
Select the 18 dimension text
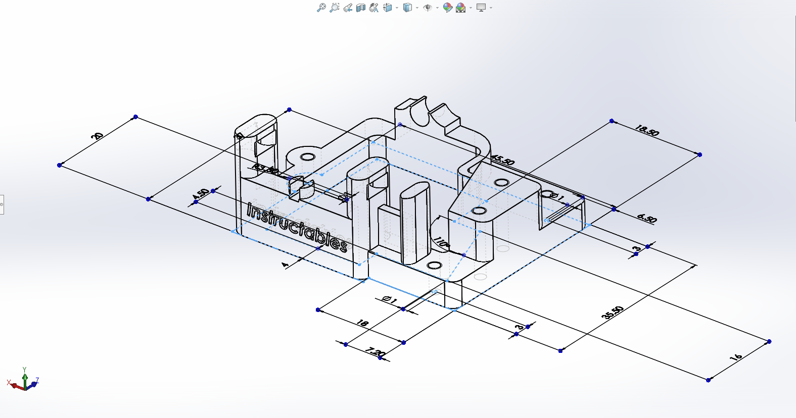pyautogui.click(x=362, y=323)
